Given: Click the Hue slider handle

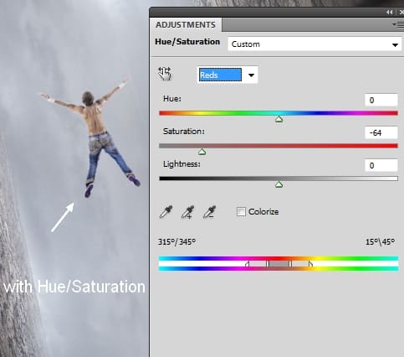Looking at the screenshot, I should 279,119.
